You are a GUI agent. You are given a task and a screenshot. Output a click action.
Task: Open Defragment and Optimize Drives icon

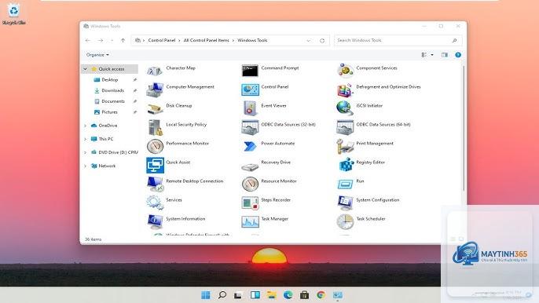(x=345, y=89)
